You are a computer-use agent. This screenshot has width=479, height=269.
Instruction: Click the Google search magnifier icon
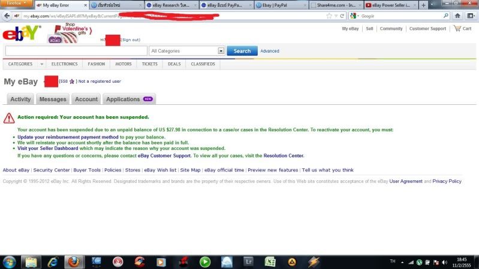click(445, 16)
